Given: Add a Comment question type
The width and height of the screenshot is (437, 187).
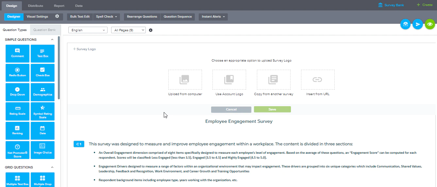Looking at the screenshot, I should tap(17, 53).
